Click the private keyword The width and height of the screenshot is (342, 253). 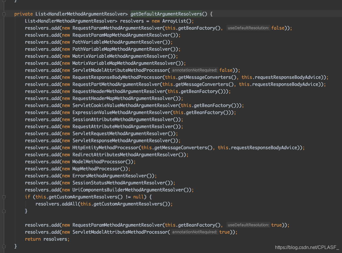coord(23,14)
